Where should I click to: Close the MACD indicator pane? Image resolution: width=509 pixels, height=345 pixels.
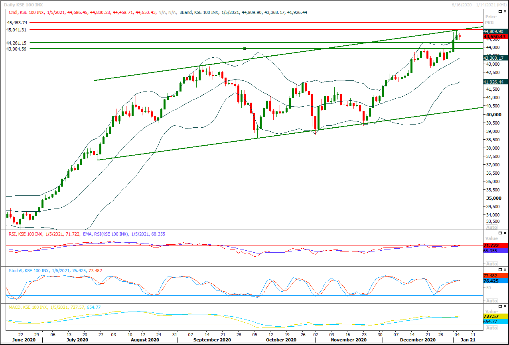[505, 306]
